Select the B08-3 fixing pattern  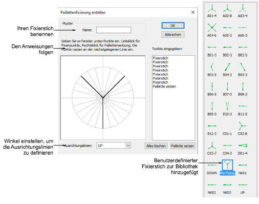point(242,89)
